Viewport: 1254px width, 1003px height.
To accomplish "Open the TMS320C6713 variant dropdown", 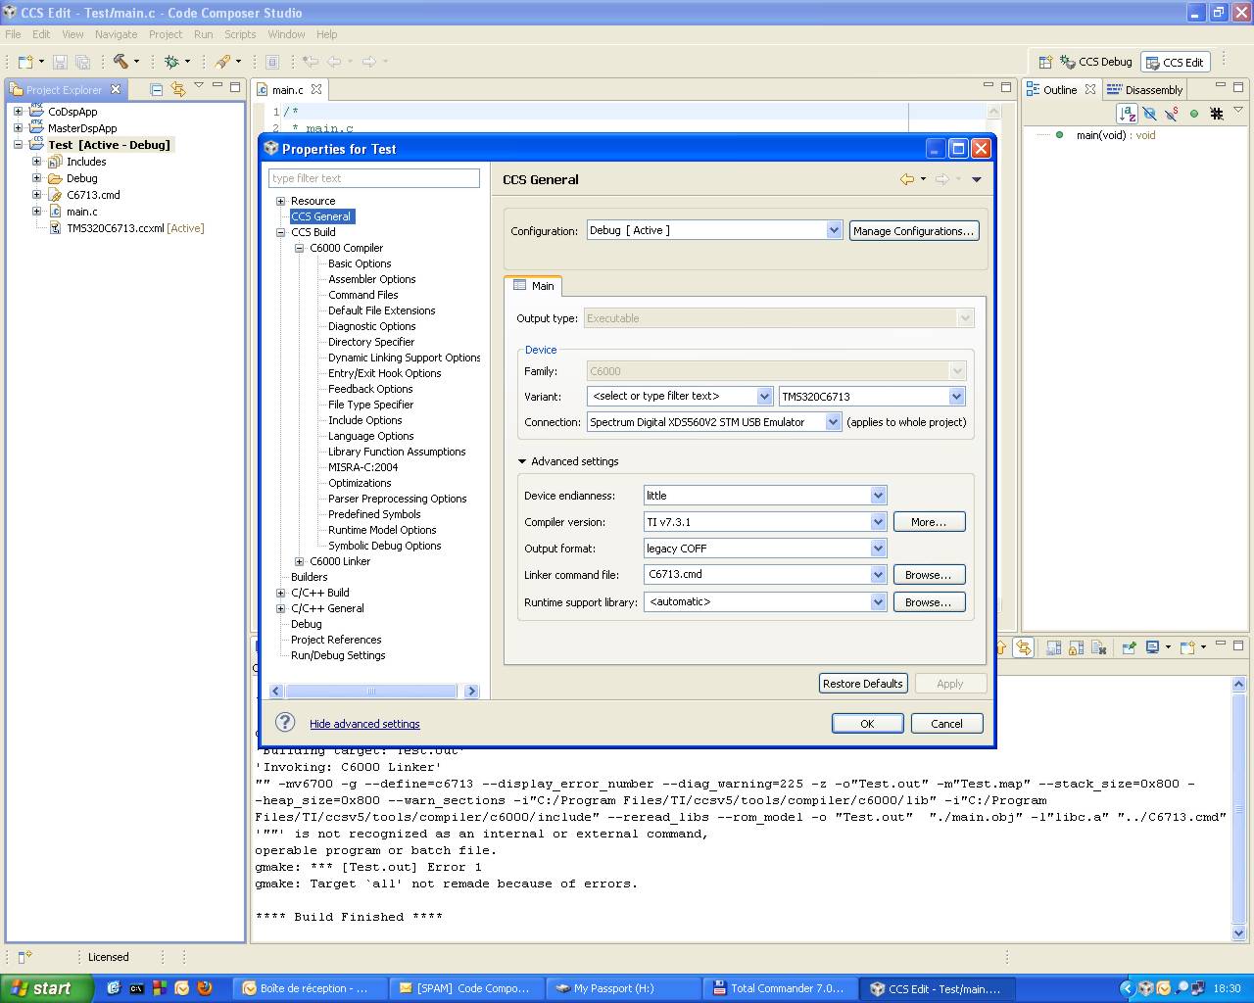I will pyautogui.click(x=956, y=396).
